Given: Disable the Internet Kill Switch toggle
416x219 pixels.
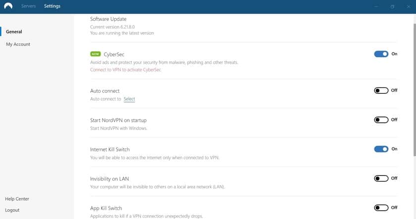Looking at the screenshot, I should click(x=381, y=149).
